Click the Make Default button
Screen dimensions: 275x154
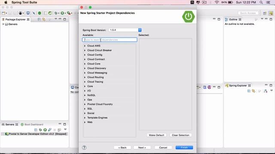coord(156,135)
